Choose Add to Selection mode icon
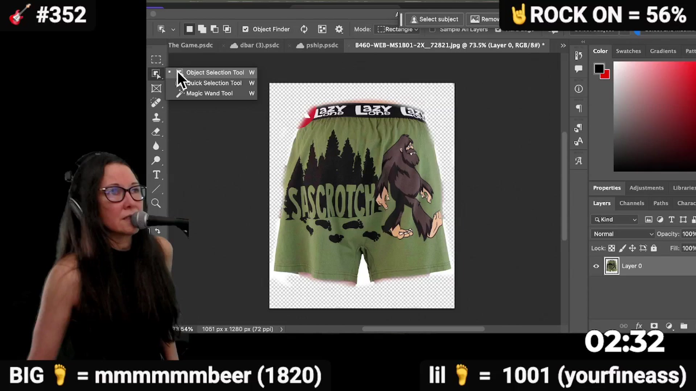 click(202, 29)
